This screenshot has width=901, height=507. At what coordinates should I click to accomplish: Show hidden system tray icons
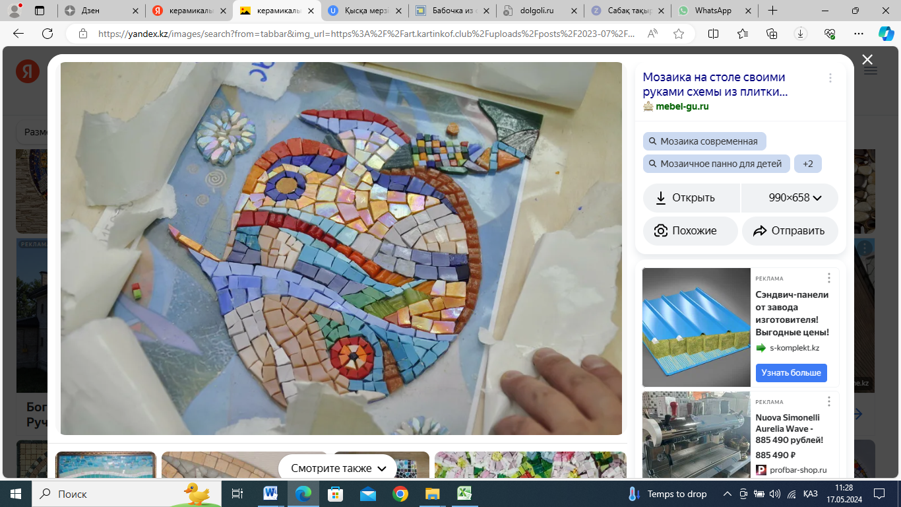728,494
